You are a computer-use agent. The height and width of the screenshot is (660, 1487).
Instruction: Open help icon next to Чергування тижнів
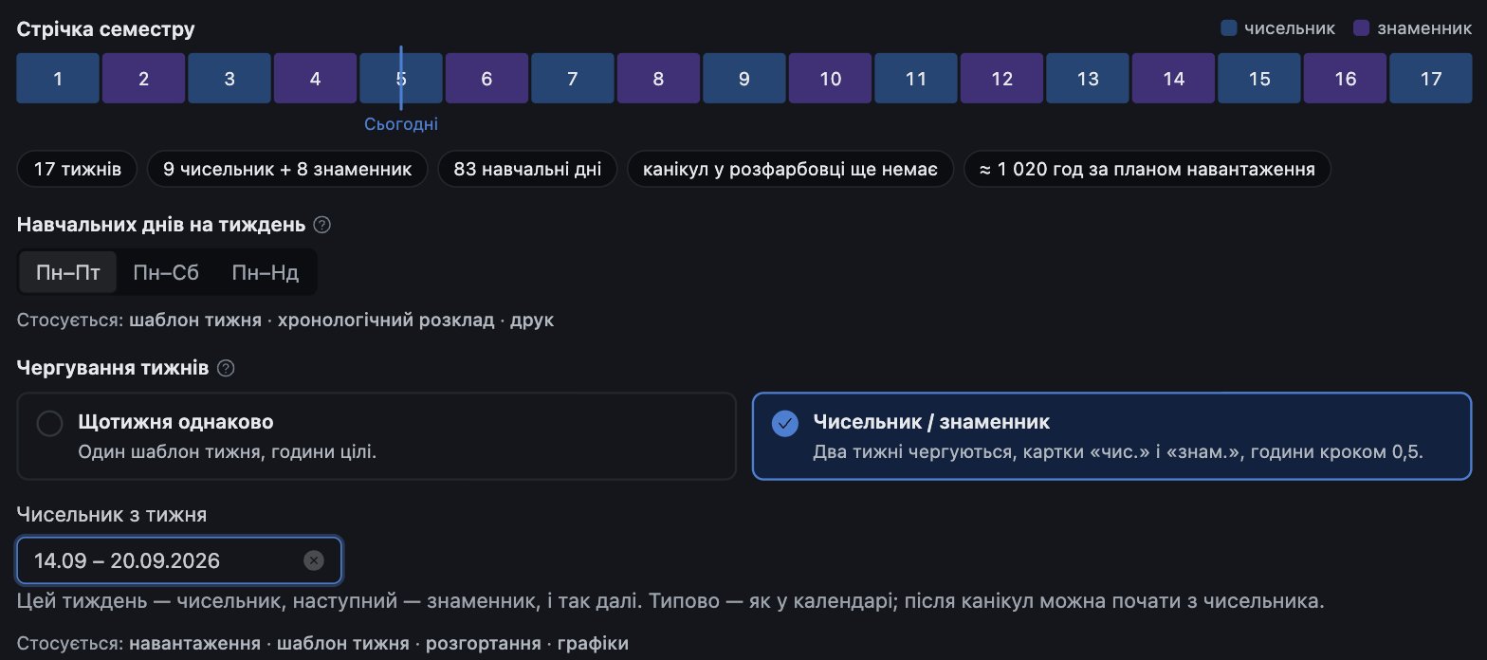(x=226, y=367)
